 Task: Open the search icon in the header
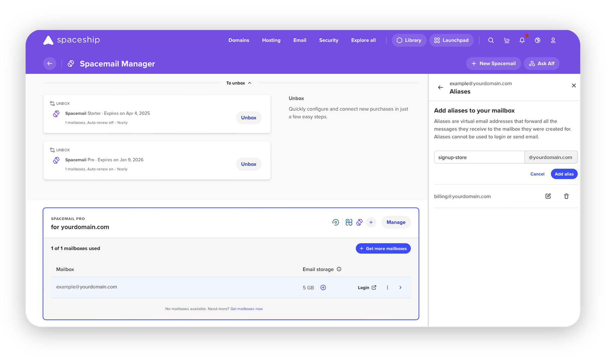(x=491, y=40)
